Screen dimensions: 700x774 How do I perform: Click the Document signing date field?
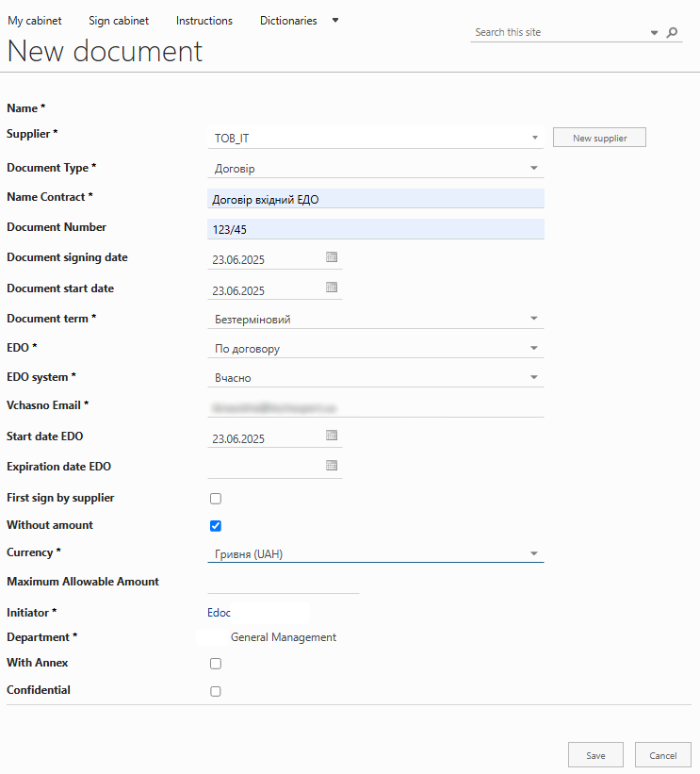point(266,259)
